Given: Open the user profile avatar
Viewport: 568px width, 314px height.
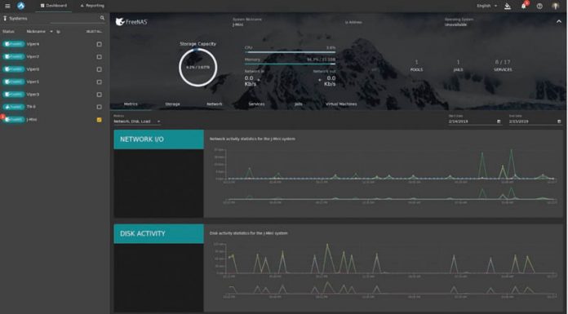Looking at the screenshot, I should [x=555, y=6].
